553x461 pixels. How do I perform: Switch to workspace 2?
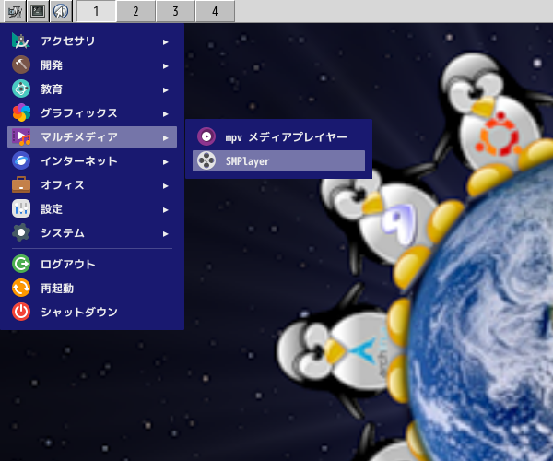(x=135, y=11)
